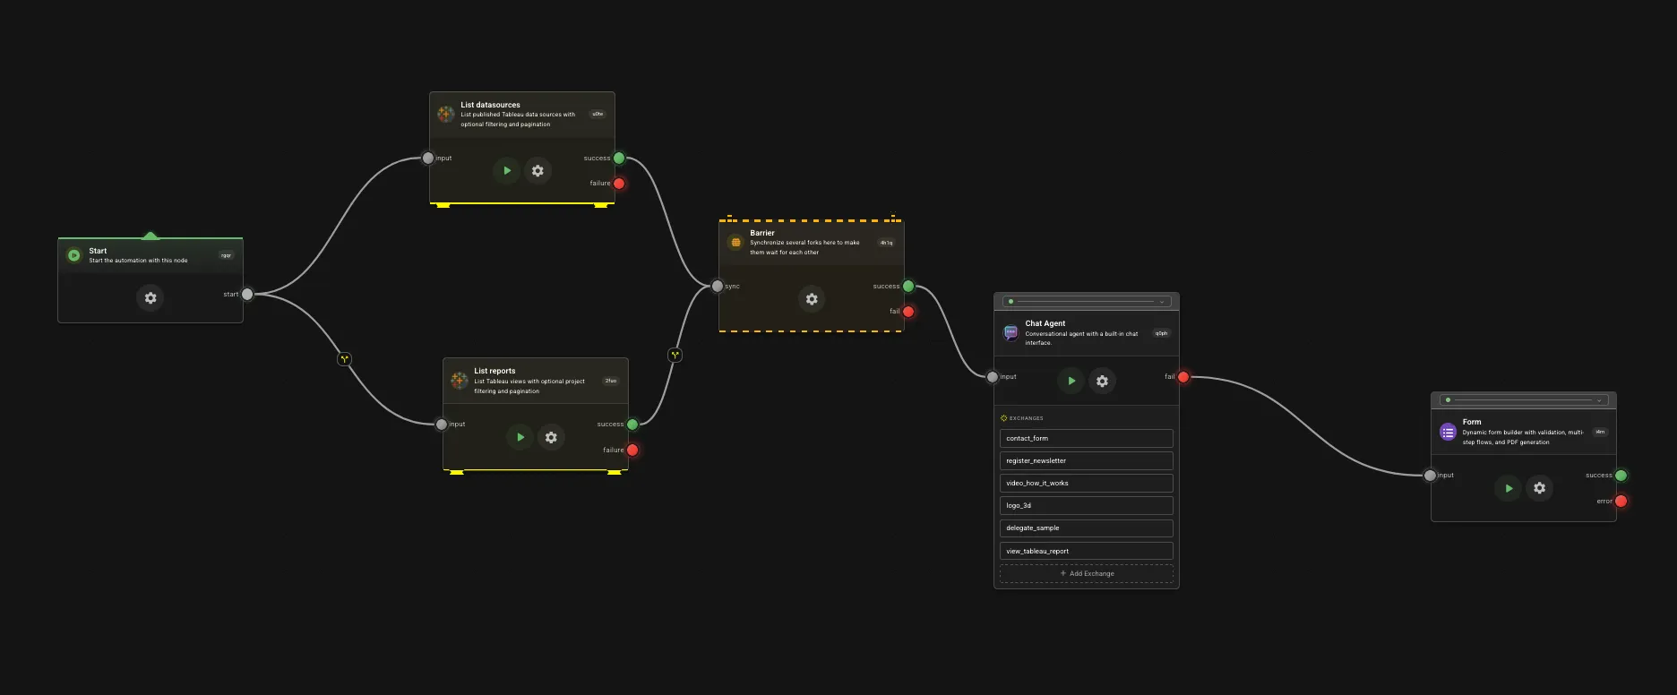The height and width of the screenshot is (695, 1677).
Task: Select the Form error port
Action: 1621,501
